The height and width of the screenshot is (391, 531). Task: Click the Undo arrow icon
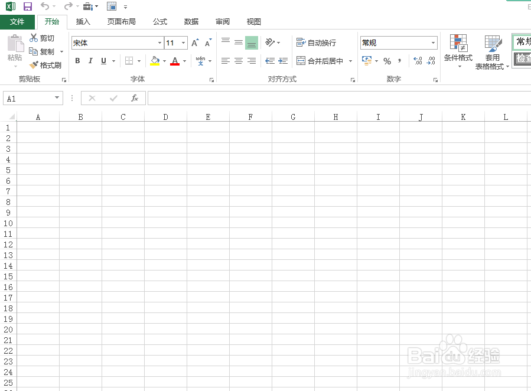pyautogui.click(x=45, y=6)
